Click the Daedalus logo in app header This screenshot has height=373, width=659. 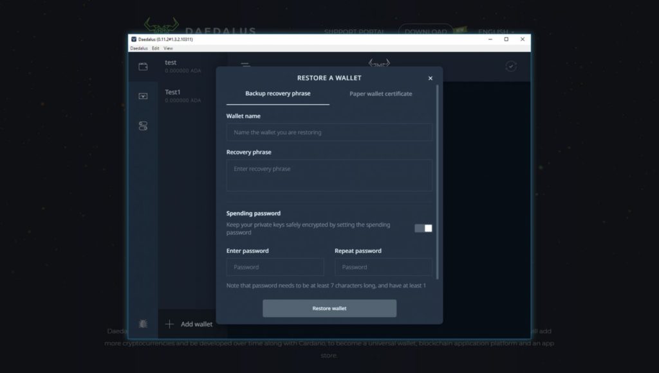point(379,64)
